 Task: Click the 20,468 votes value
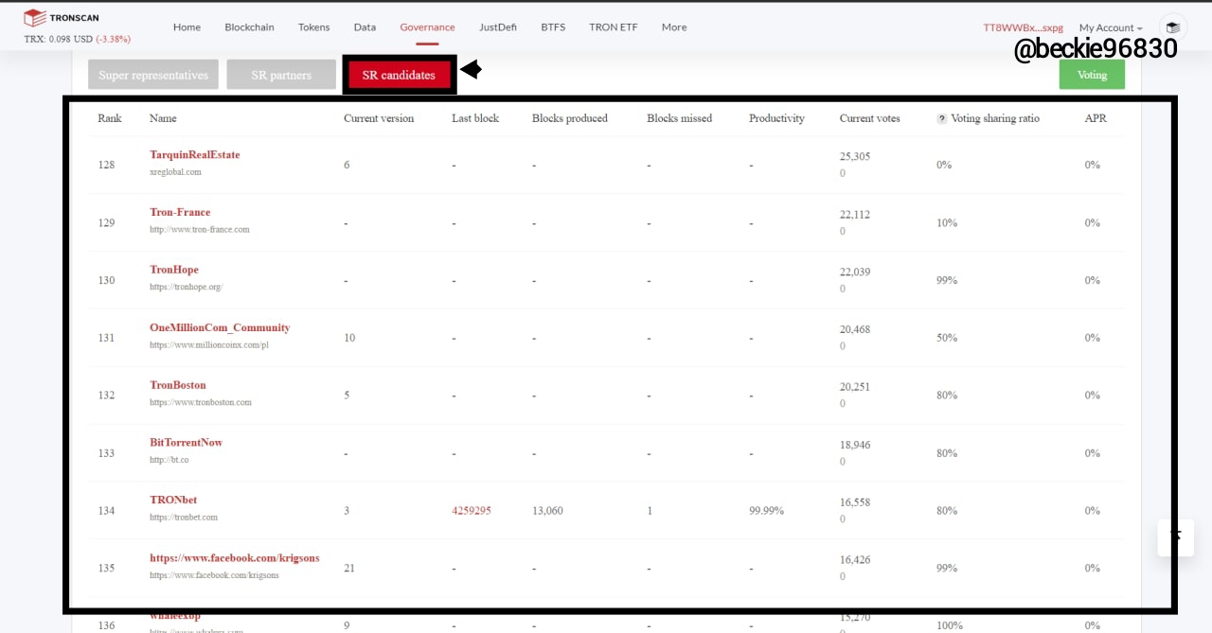point(855,329)
